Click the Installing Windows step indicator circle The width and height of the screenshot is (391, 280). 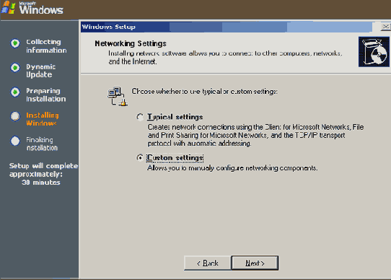pos(15,116)
